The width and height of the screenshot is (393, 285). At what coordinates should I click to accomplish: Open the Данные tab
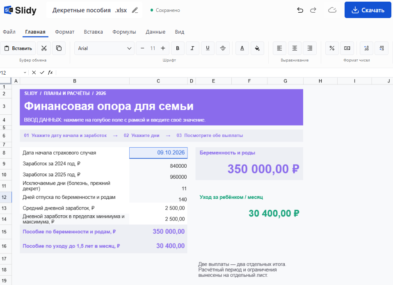155,32
